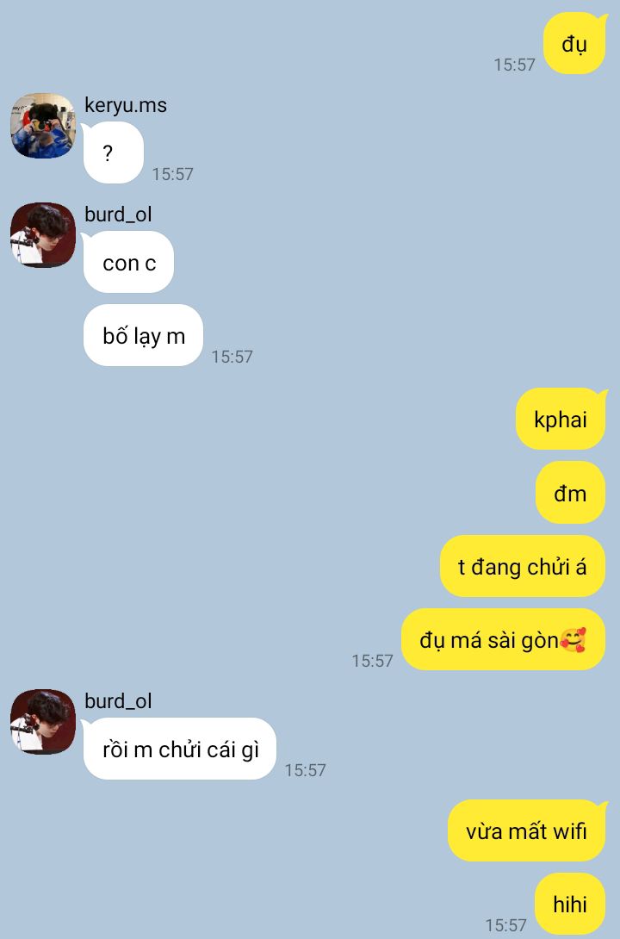Tap the lower burd_ol username label
This screenshot has height=939, width=620.
pyautogui.click(x=119, y=701)
